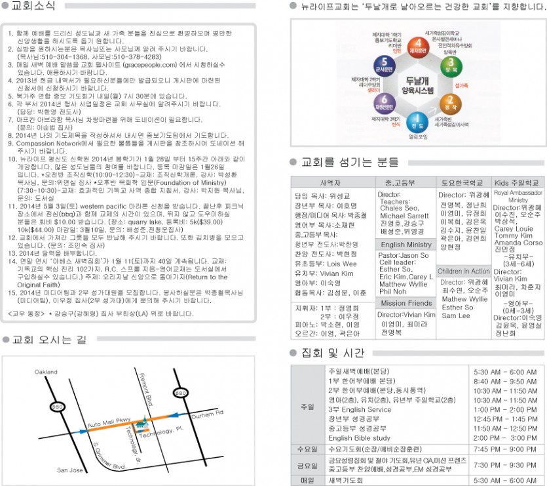547x486 pixels.
Task: Select the red circle numbered 4 제자훈련
Action: [418, 47]
